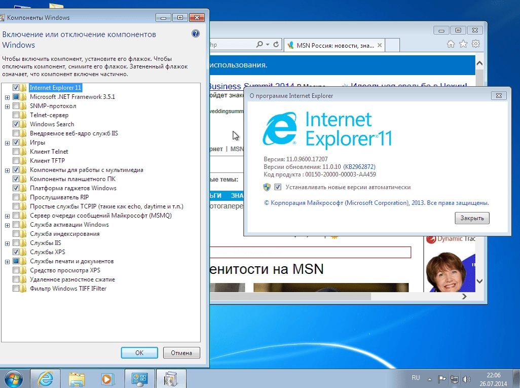This screenshot has height=388, width=520.
Task: Expand Служба активации Windows node
Action: [7, 225]
